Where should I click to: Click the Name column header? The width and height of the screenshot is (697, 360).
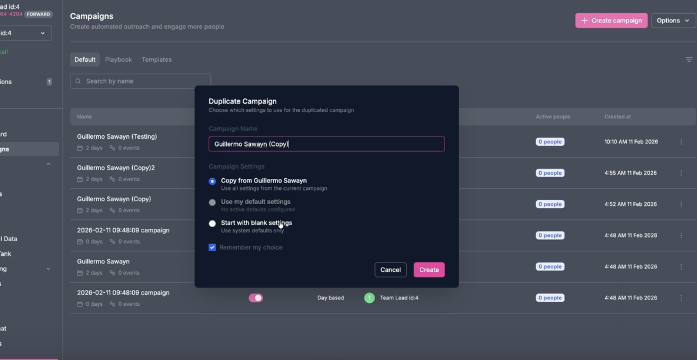[84, 117]
